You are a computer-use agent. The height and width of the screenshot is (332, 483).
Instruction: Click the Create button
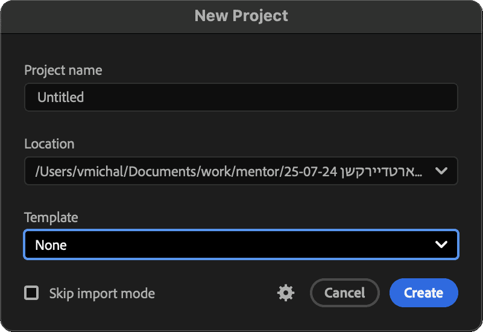pos(423,293)
